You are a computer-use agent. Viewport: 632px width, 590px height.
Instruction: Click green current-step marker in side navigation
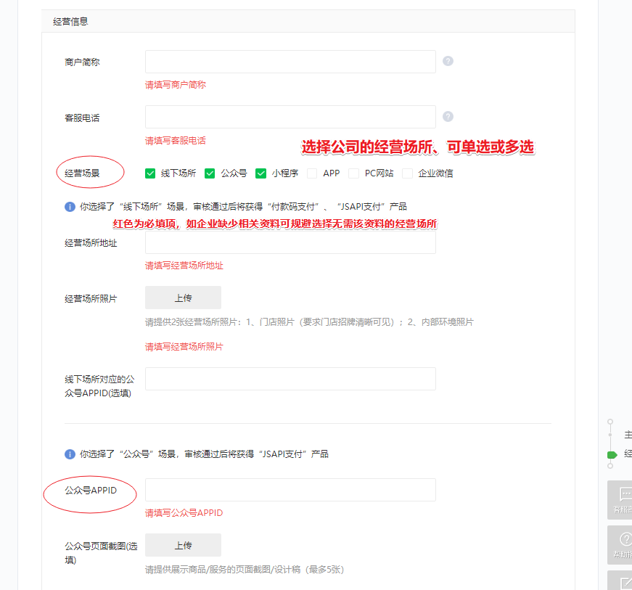(x=612, y=454)
